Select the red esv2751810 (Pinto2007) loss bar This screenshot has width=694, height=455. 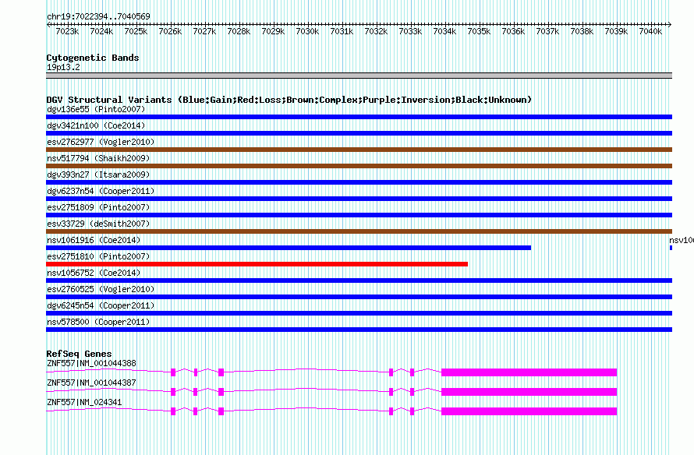257,264
